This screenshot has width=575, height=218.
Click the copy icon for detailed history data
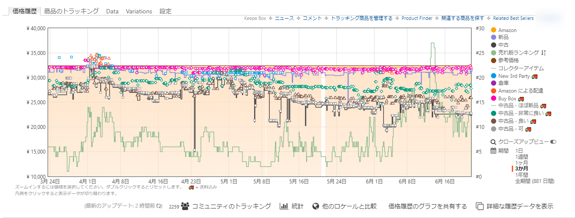click(479, 206)
